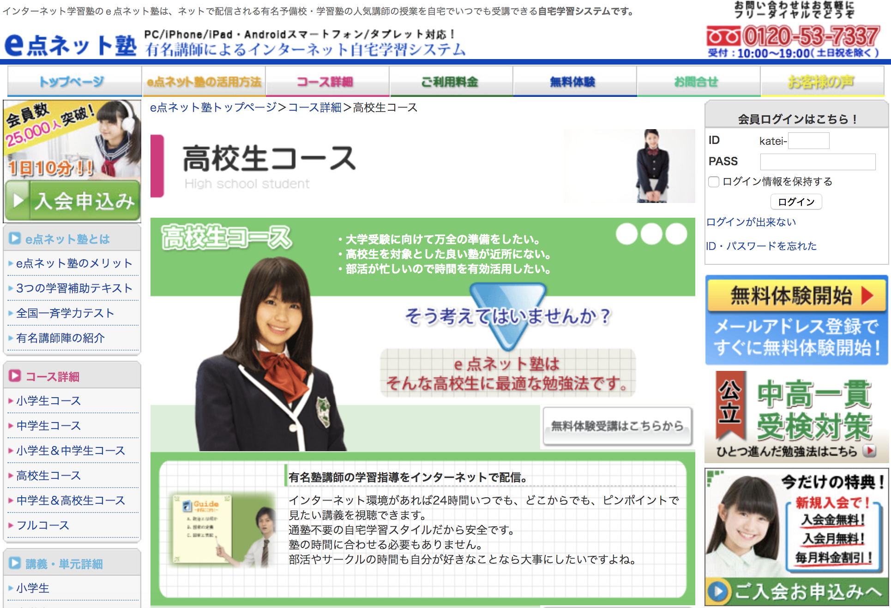Click the ID input field after katei-
This screenshot has width=891, height=608.
(808, 141)
